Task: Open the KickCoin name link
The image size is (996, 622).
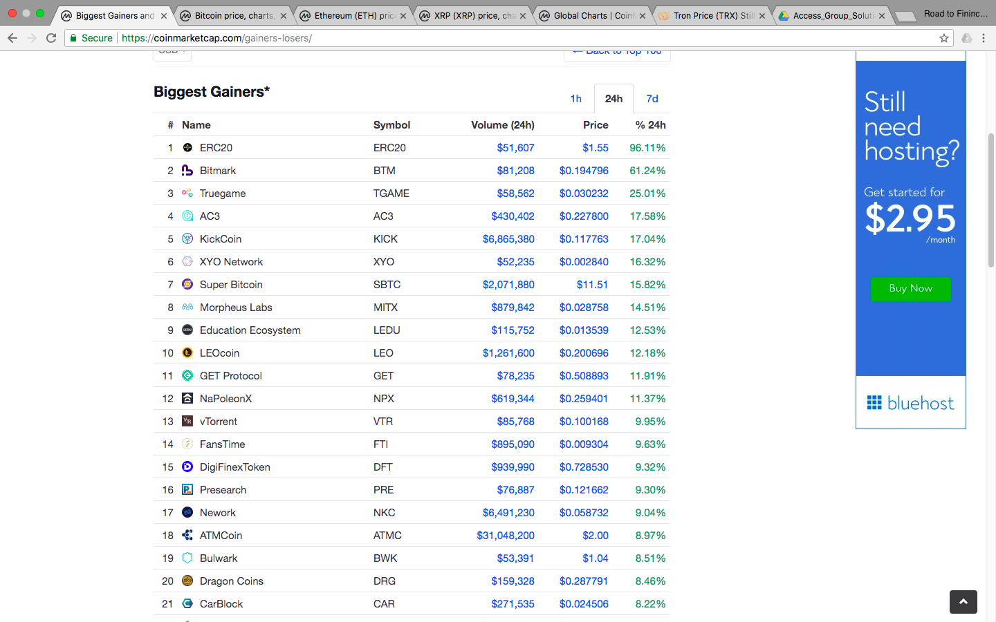Action: (221, 238)
